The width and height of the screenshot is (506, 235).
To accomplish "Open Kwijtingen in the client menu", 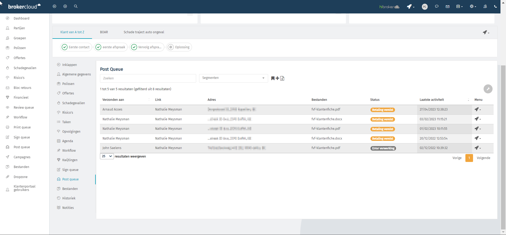I will coord(70,160).
